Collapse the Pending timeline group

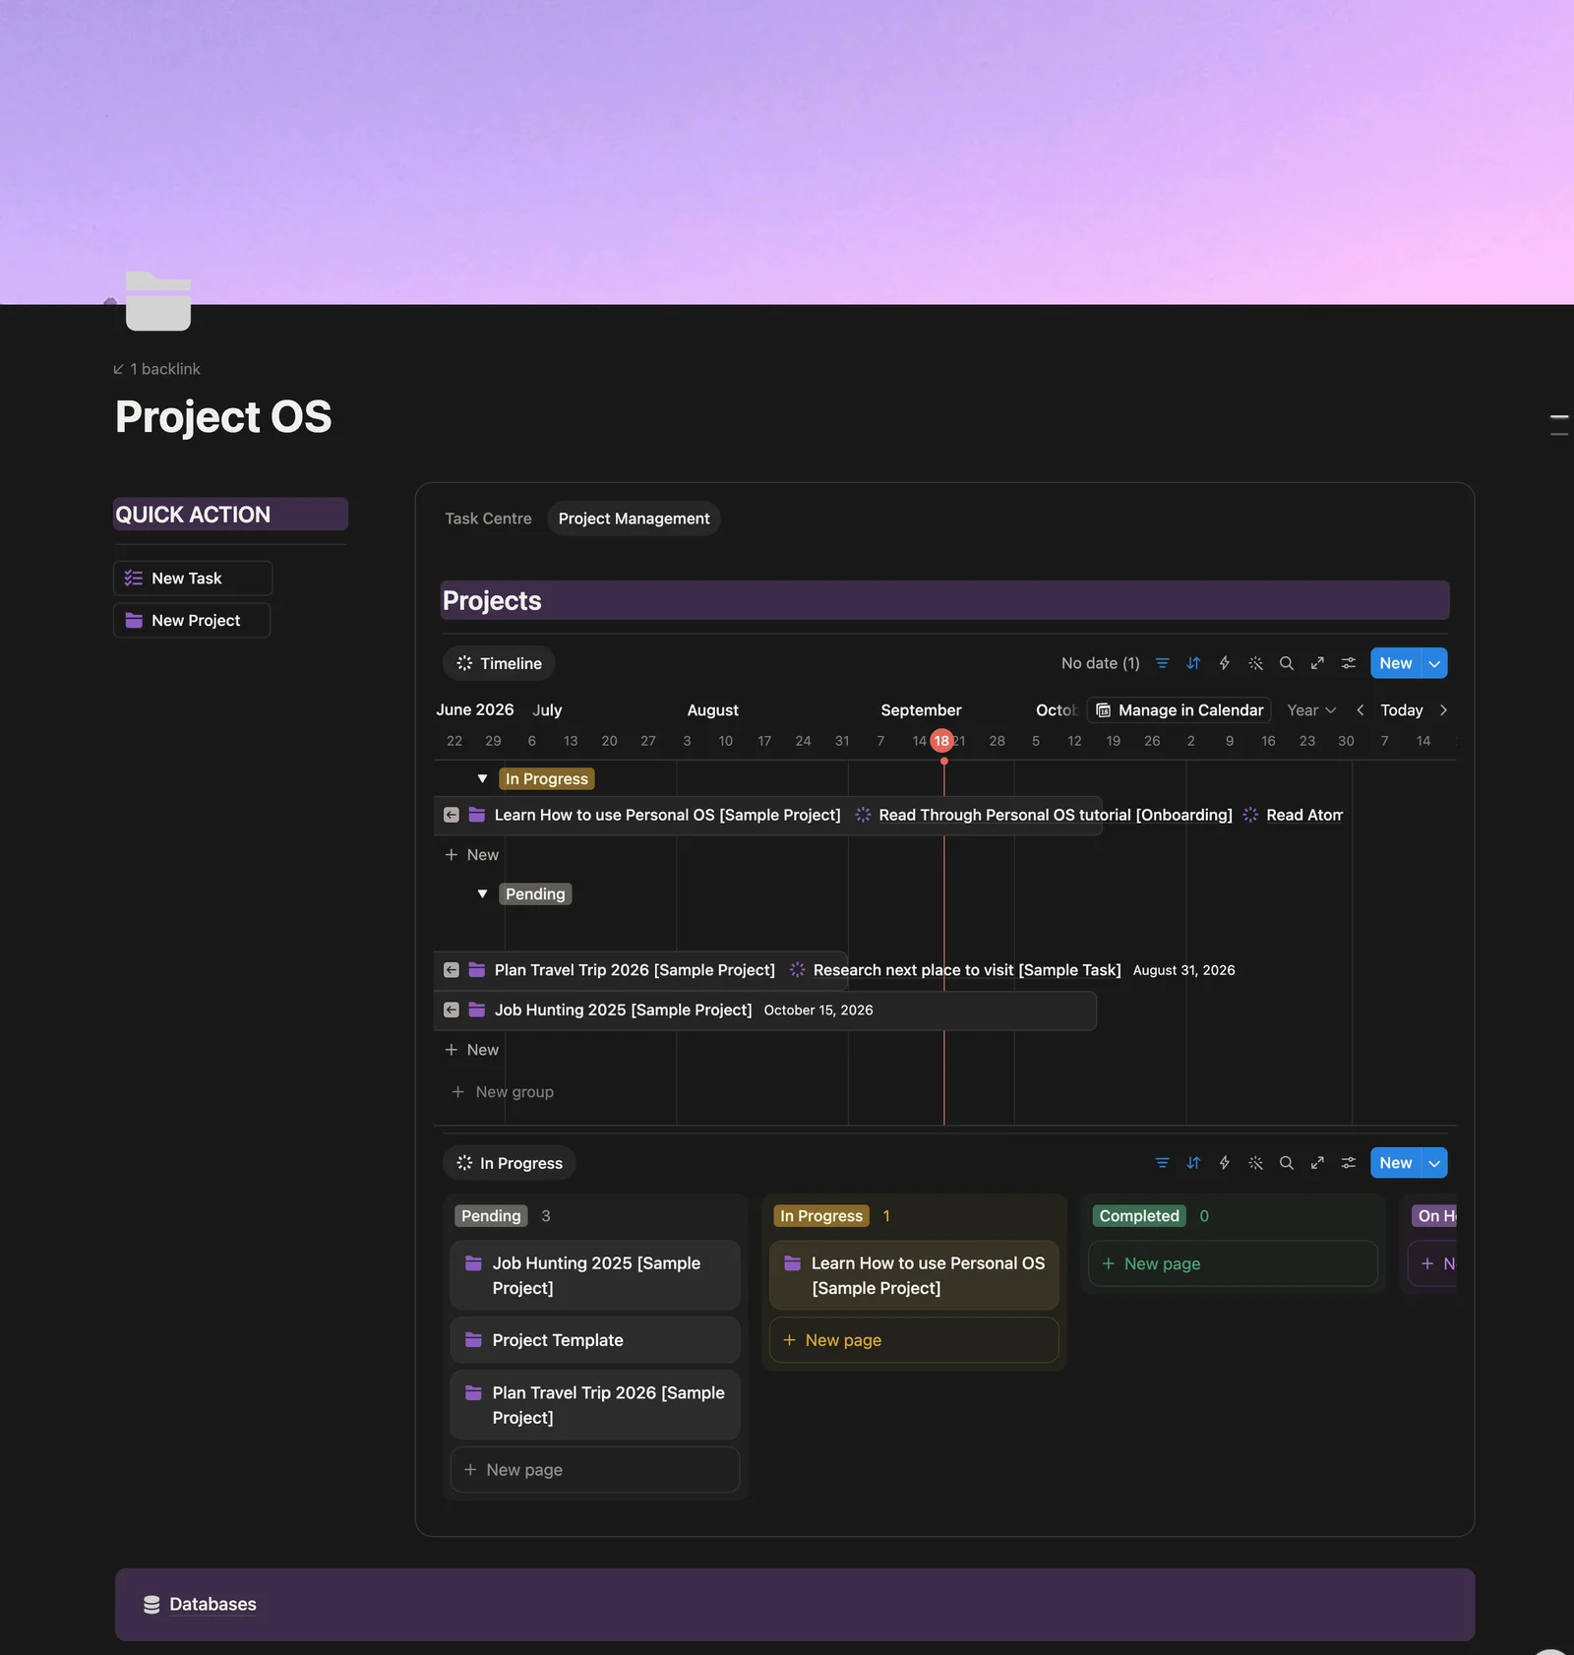pyautogui.click(x=482, y=894)
